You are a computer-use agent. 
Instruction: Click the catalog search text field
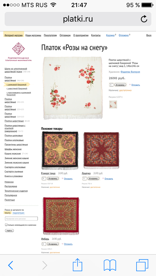[21, 219]
